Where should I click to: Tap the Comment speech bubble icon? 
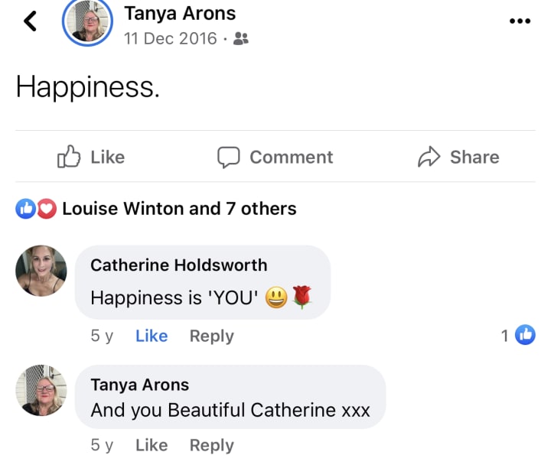pos(229,157)
